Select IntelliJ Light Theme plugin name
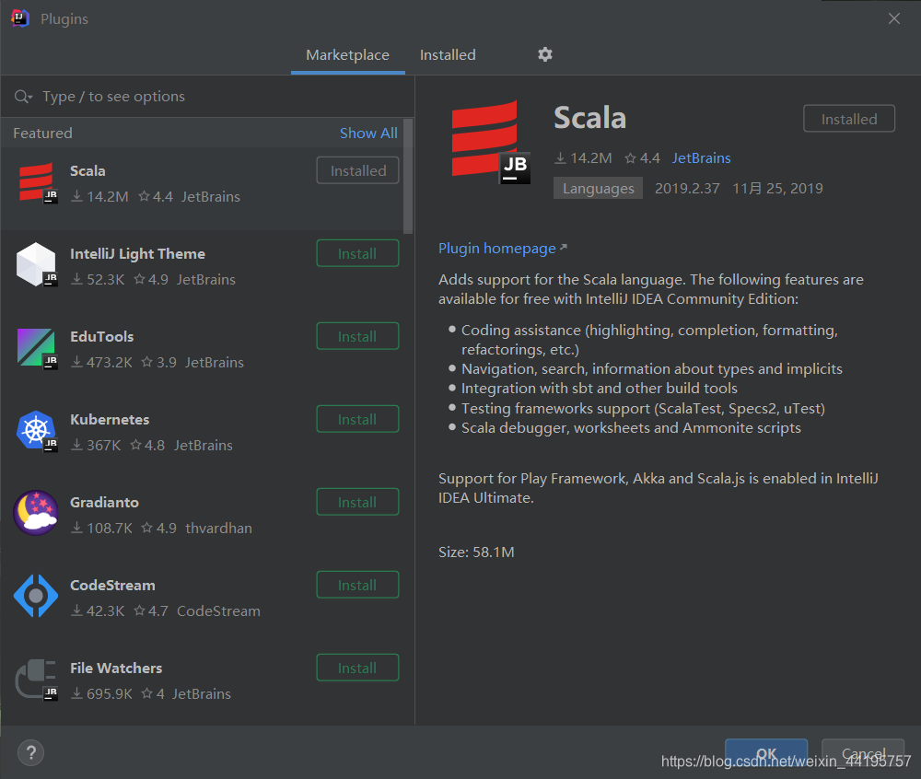The height and width of the screenshot is (779, 921). pos(137,253)
